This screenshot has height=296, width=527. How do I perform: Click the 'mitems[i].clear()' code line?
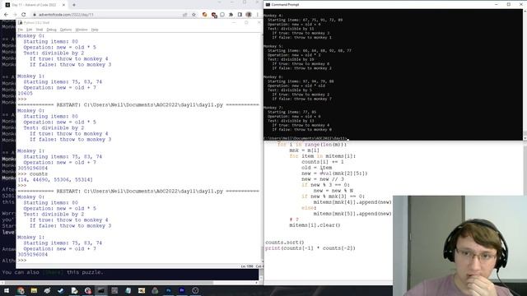click(x=315, y=225)
